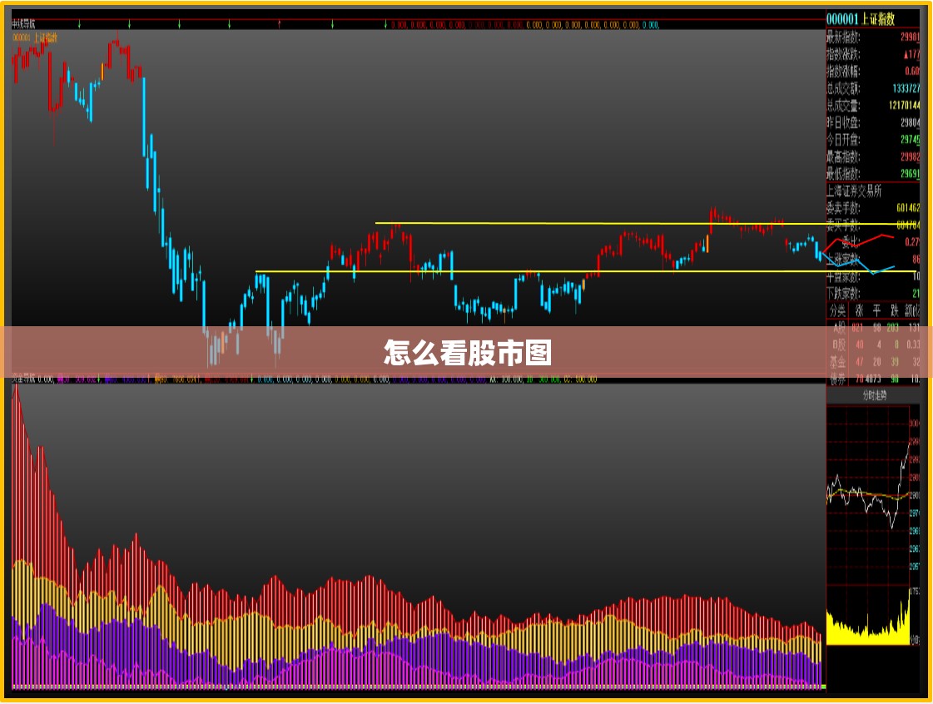Click the red up-arrow marker in the top indicator bar
This screenshot has height=704, width=933.
tap(279, 24)
